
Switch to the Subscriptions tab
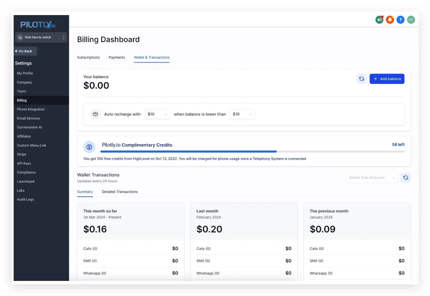pyautogui.click(x=89, y=57)
